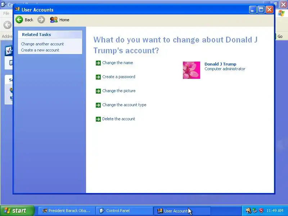Image resolution: width=288 pixels, height=216 pixels.
Task: Click the User Accounts title bar icon
Action: [x=17, y=9]
